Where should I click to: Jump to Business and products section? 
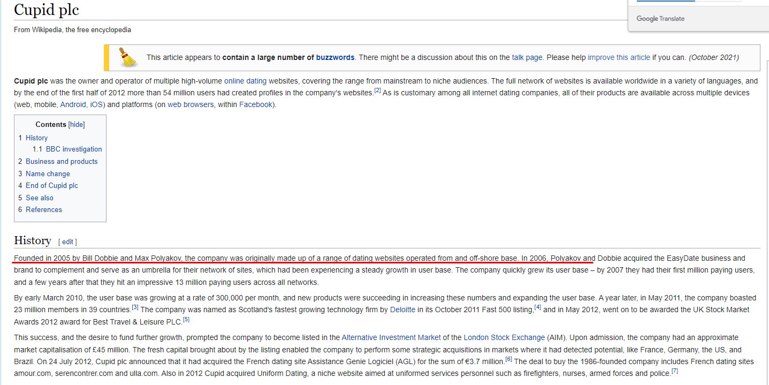pyautogui.click(x=62, y=161)
